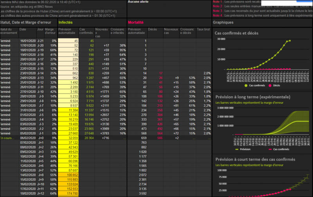Click the "Prévision" legend entry in long-term chart

(x=243, y=149)
